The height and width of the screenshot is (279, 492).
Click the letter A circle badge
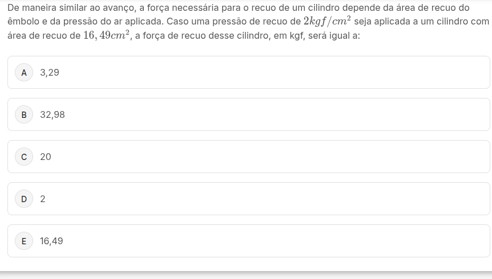pyautogui.click(x=24, y=73)
